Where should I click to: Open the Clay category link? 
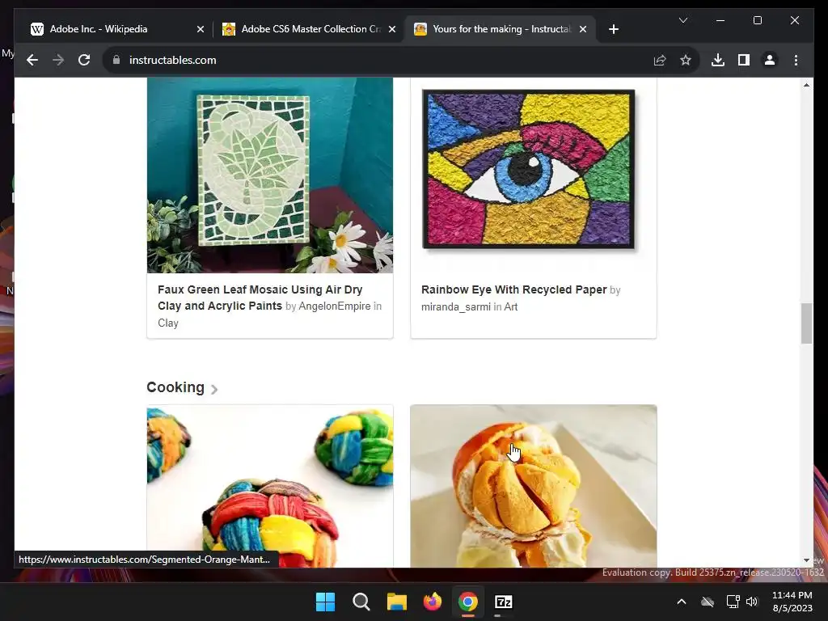[168, 323]
